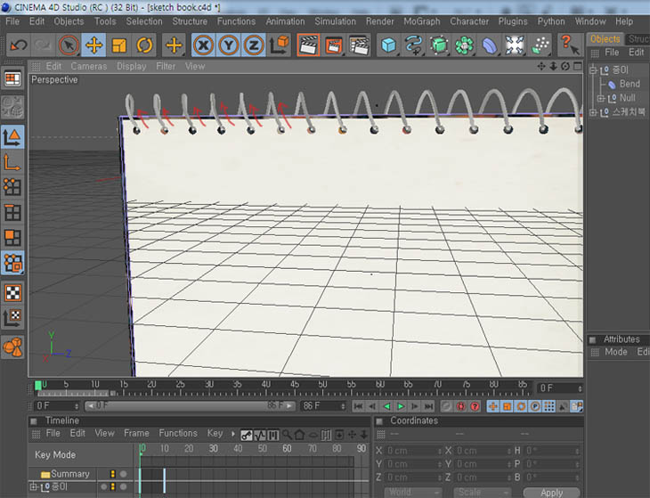The image size is (650, 498).
Task: Click the Record Active Objects red button
Action: pos(460,406)
